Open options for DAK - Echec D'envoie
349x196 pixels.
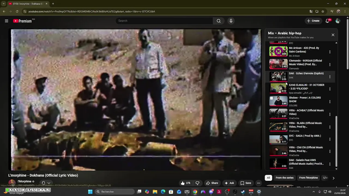tap(330, 77)
